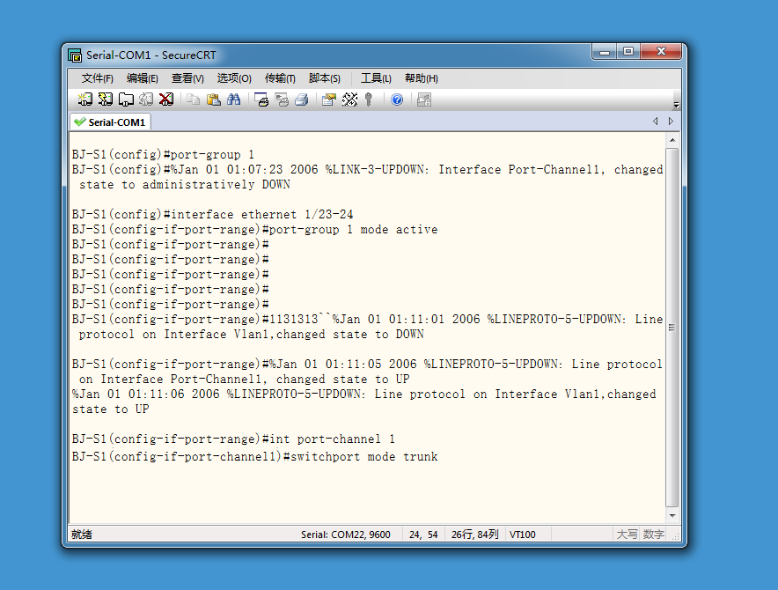Open the 工具(L) menu
The width and height of the screenshot is (778, 590).
(x=376, y=78)
